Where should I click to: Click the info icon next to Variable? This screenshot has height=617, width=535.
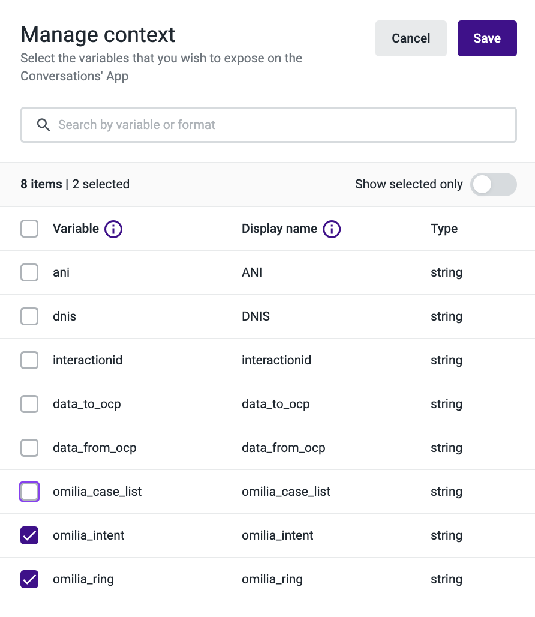click(x=113, y=229)
